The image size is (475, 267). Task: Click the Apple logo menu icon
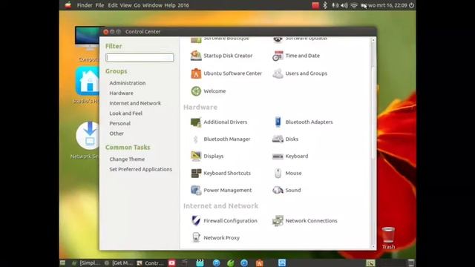68,5
